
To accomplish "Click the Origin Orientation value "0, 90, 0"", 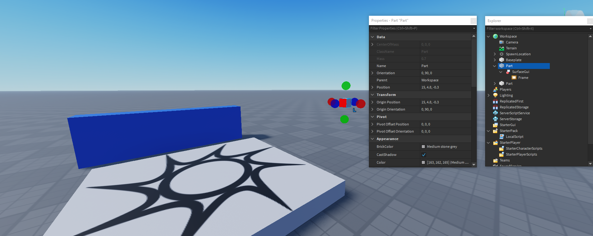I will pyautogui.click(x=427, y=109).
